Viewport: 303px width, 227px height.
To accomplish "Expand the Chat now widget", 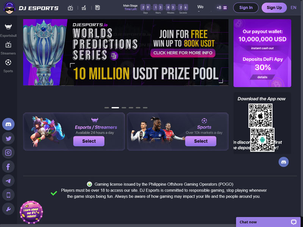I will coord(268,222).
